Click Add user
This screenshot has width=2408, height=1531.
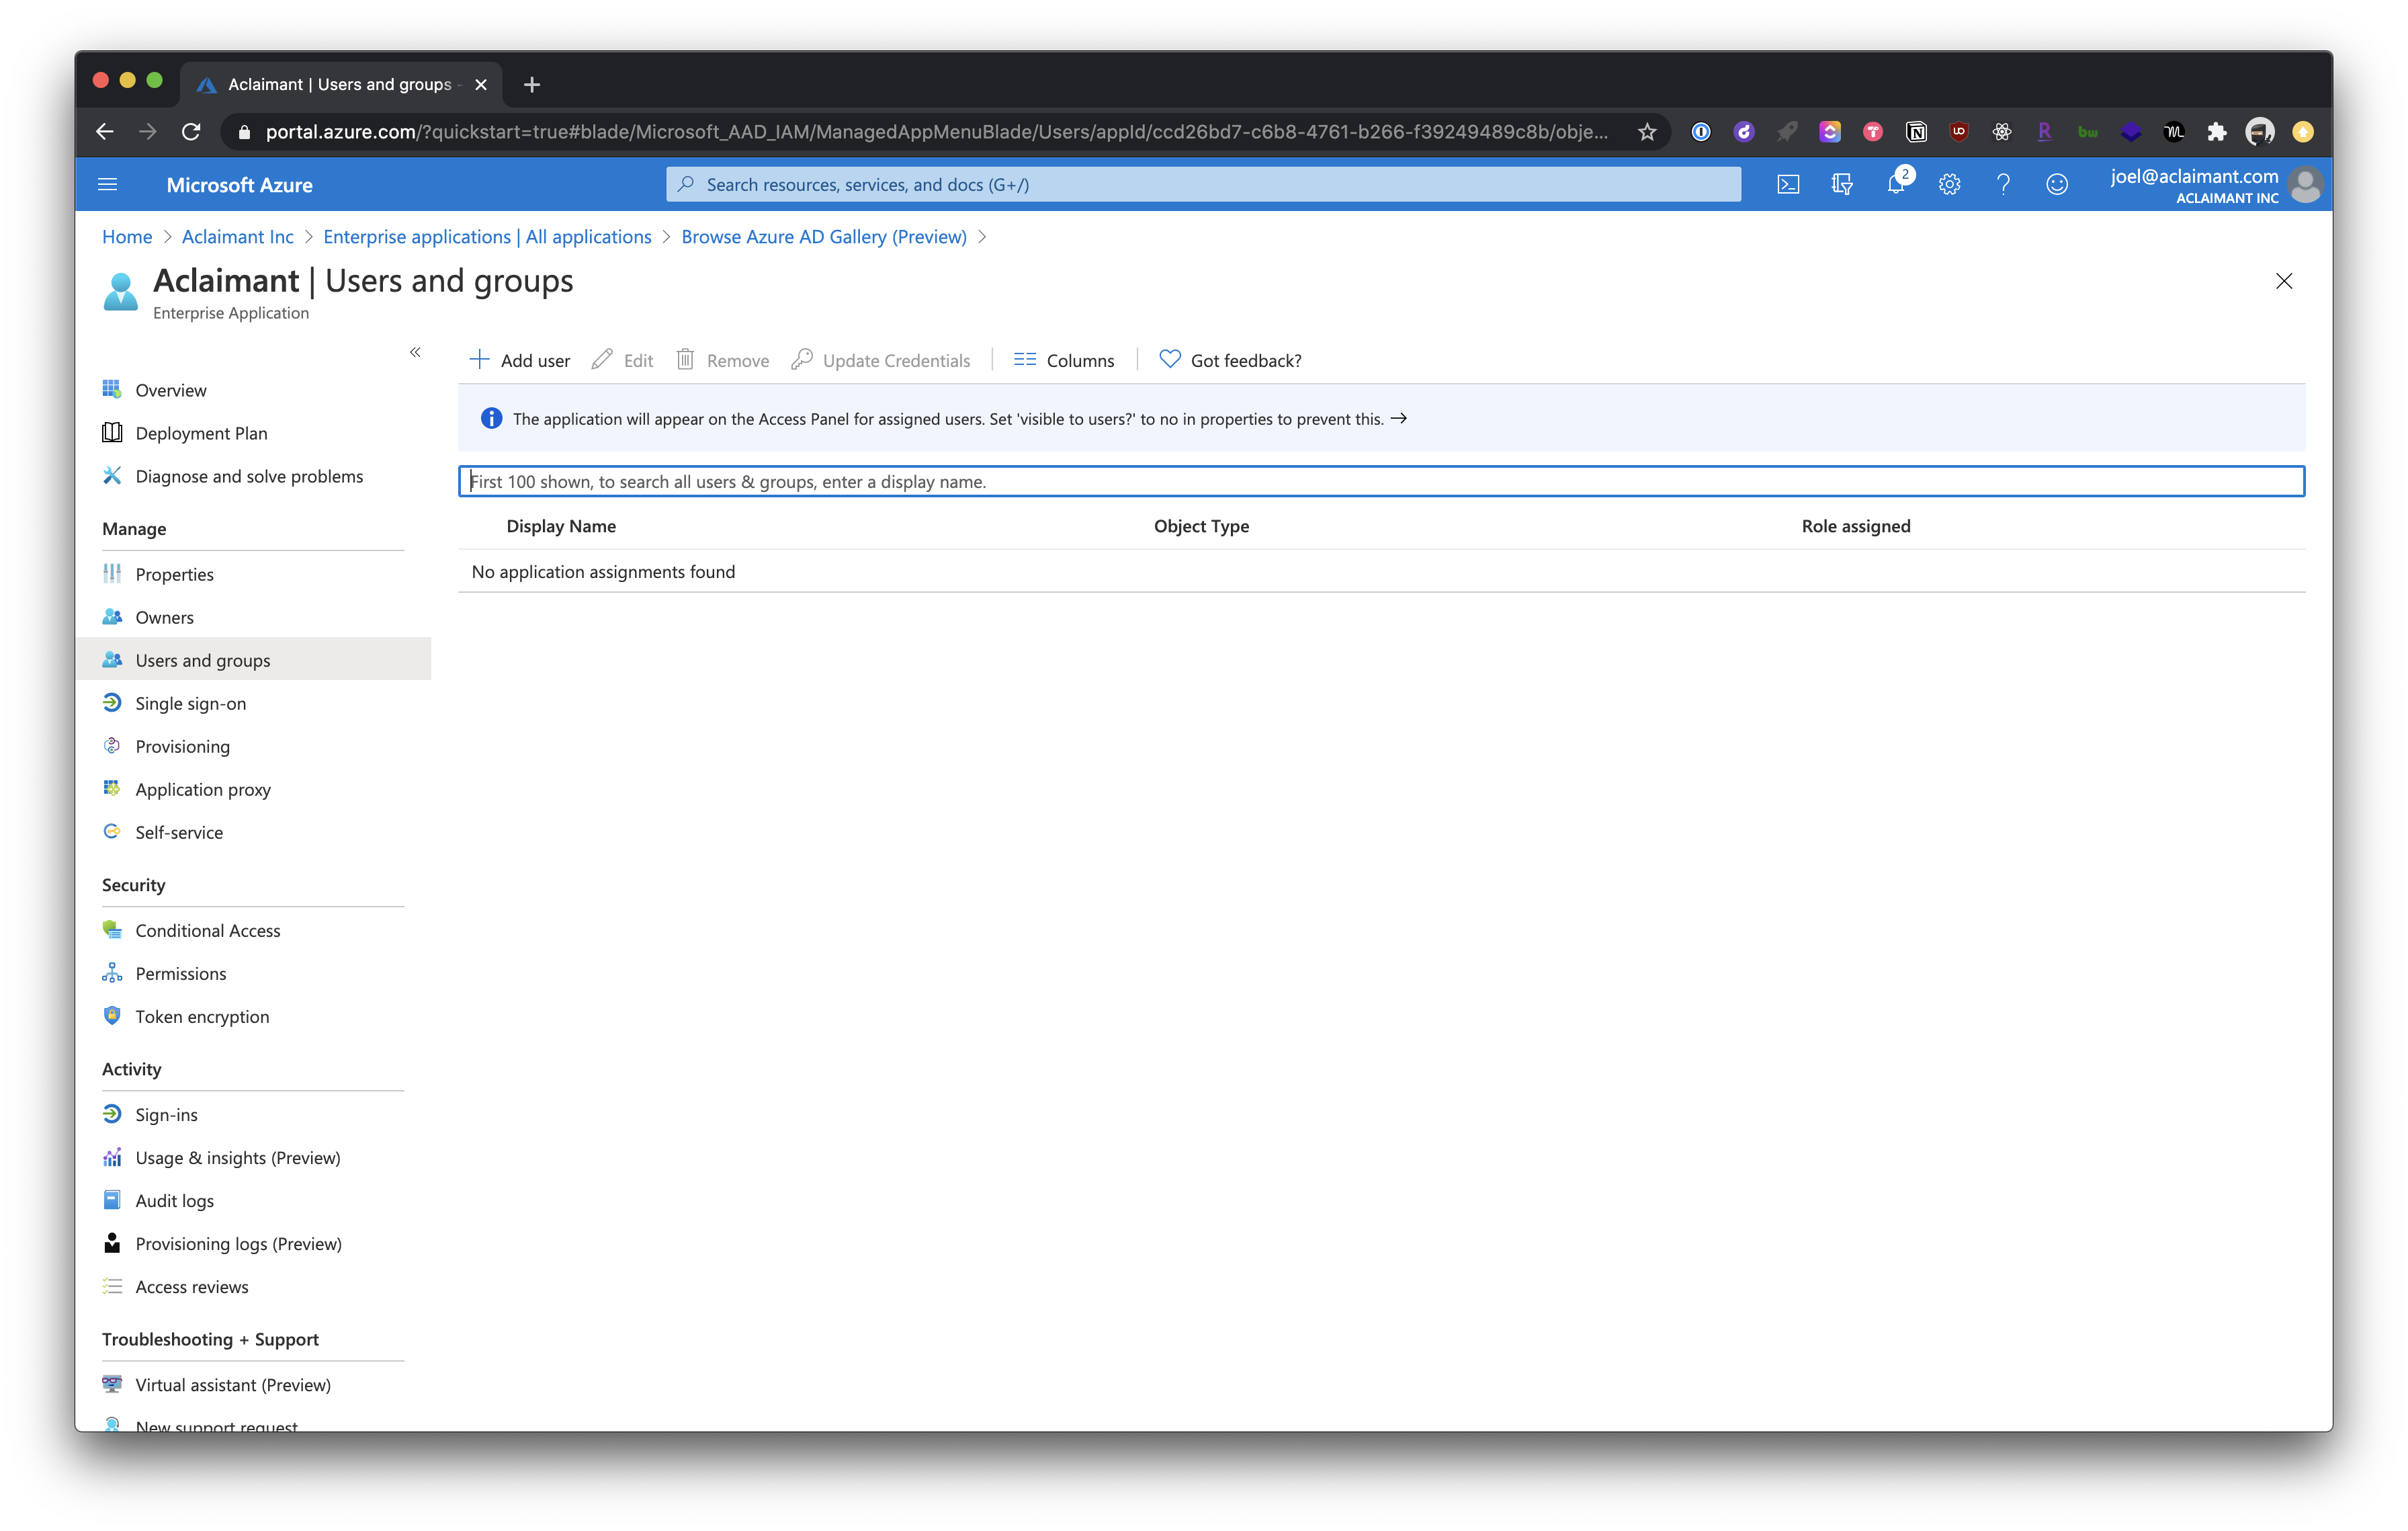520,360
